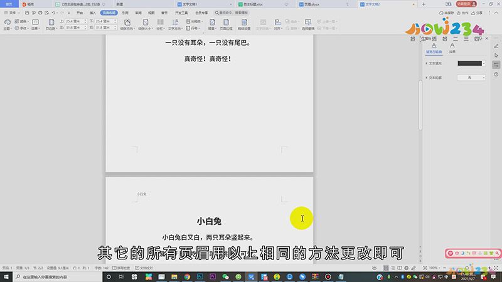Close the properties side panel

coord(487,38)
